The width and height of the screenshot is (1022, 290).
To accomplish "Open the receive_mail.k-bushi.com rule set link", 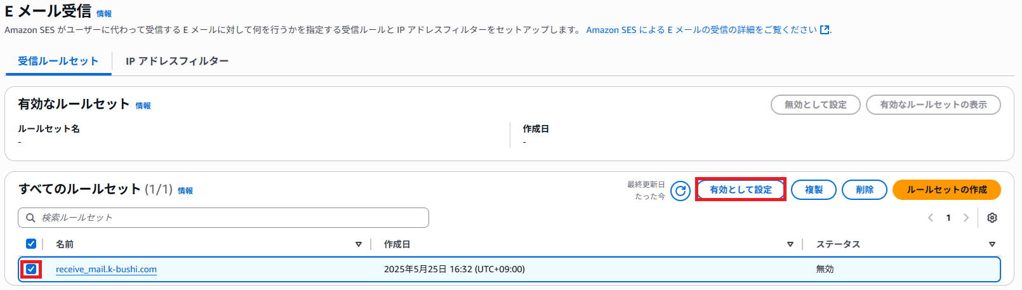I will 106,269.
